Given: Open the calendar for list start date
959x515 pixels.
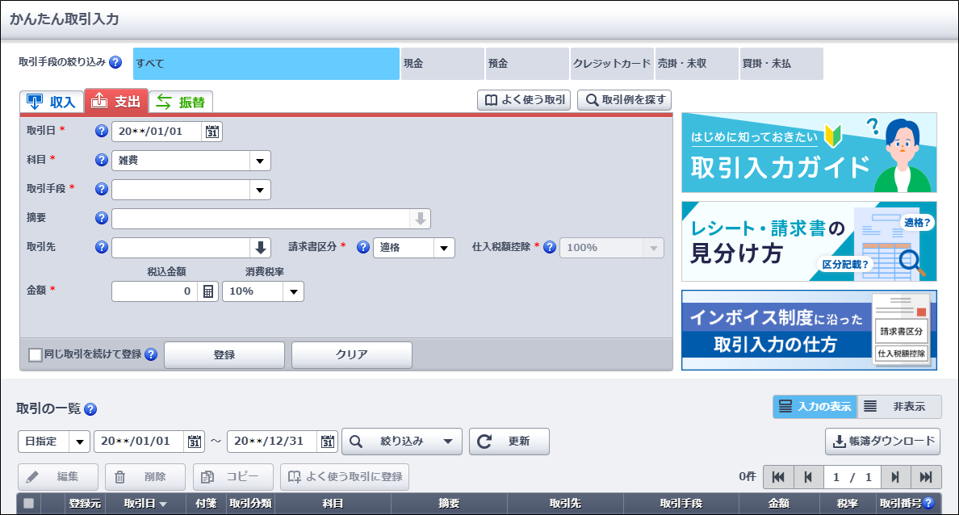Looking at the screenshot, I should click(195, 442).
